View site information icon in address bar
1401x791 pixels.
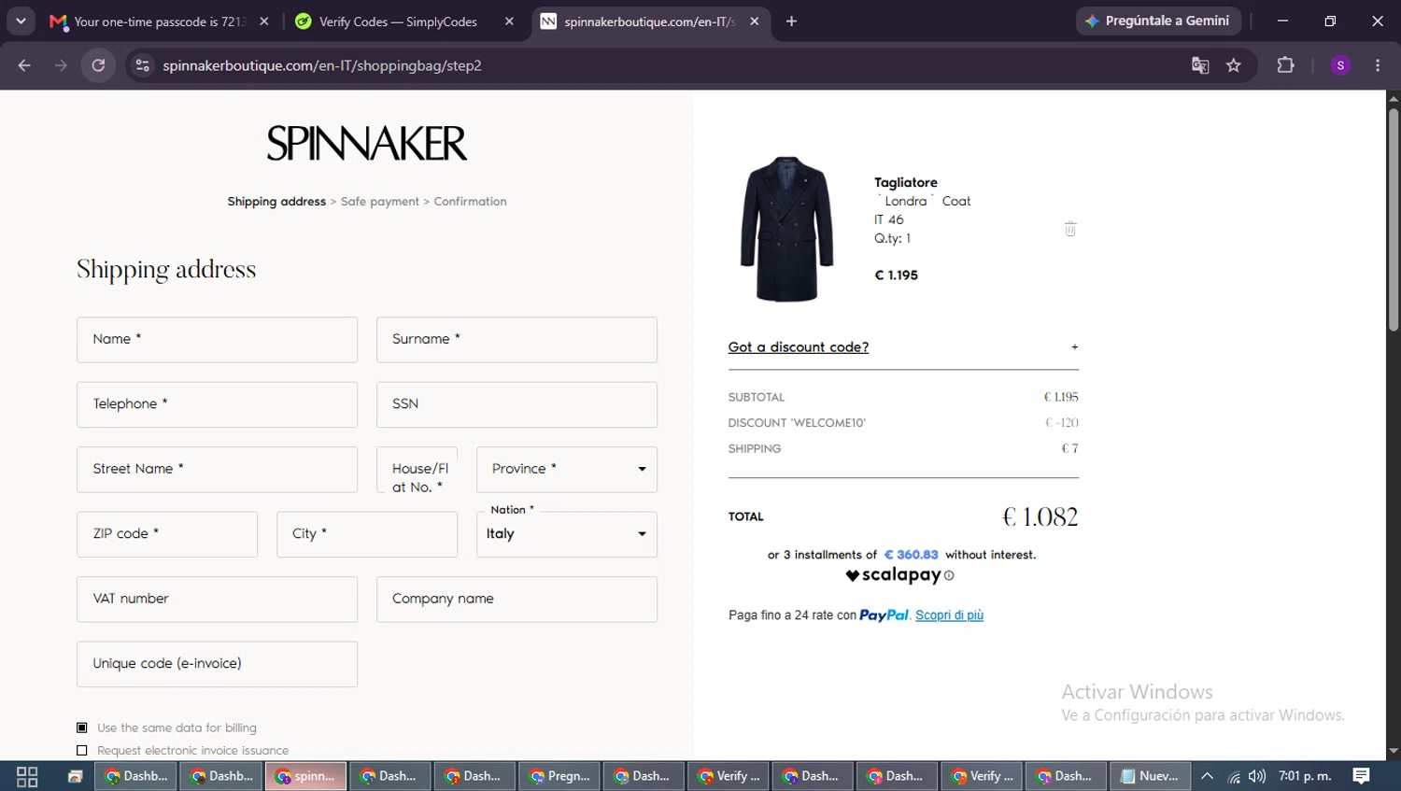143,65
